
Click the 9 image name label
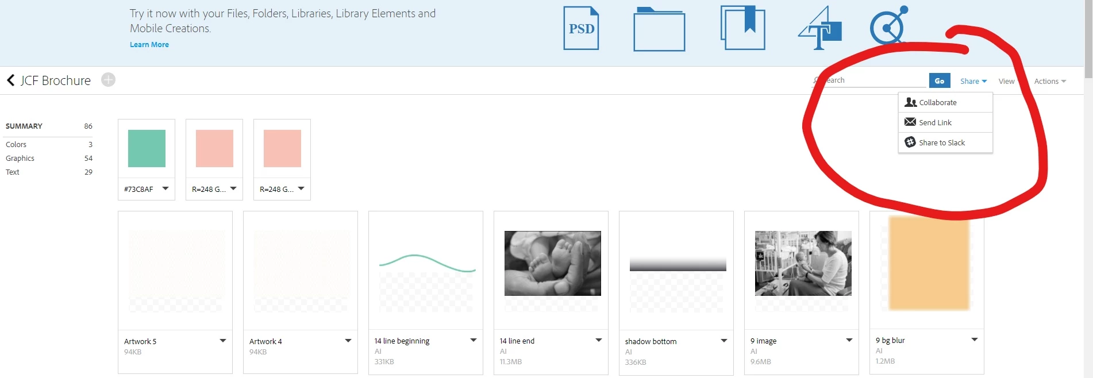coord(763,341)
